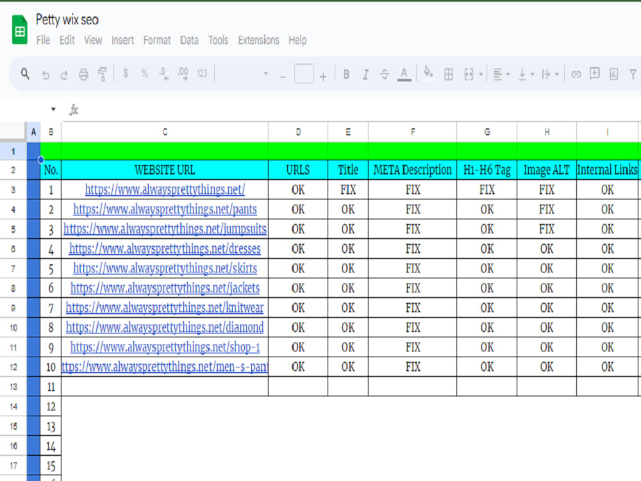The image size is (641, 481).
Task: Click the Undo arrow icon
Action: pyautogui.click(x=46, y=75)
